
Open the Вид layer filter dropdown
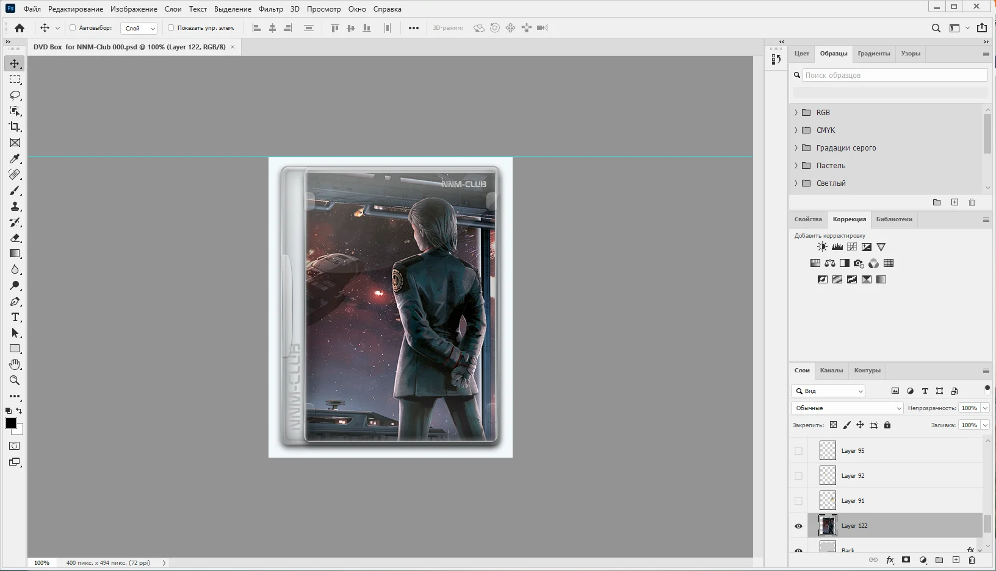click(x=828, y=391)
